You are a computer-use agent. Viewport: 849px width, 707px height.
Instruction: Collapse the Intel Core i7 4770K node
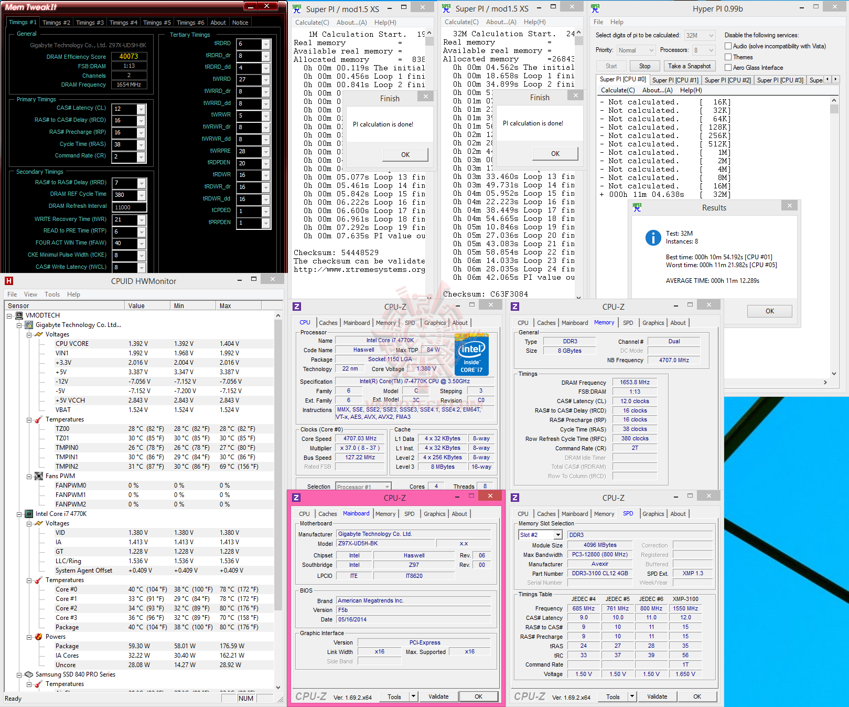(19, 514)
